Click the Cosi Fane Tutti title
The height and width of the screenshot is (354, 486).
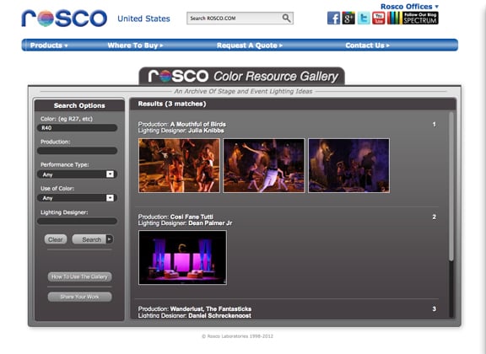tap(192, 217)
